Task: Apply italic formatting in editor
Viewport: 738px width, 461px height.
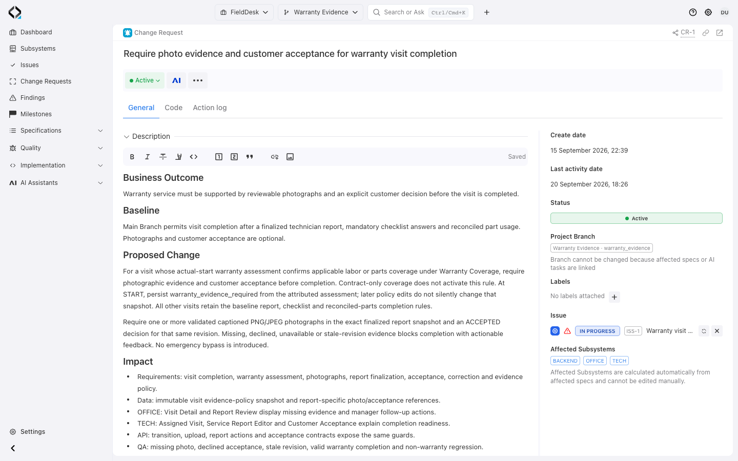Action: pos(148,157)
